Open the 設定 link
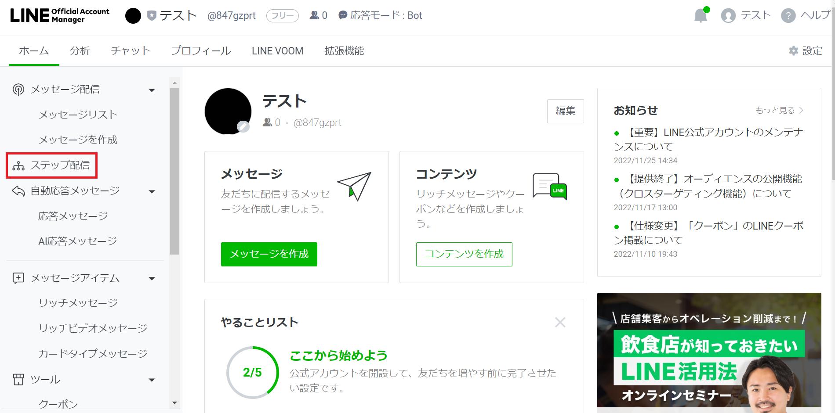The image size is (835, 413). 805,51
